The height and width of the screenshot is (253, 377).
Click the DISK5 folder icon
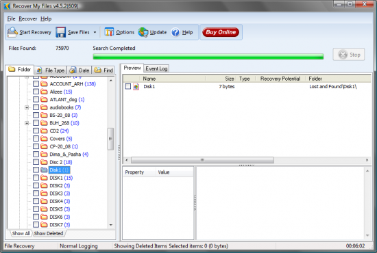click(x=44, y=209)
